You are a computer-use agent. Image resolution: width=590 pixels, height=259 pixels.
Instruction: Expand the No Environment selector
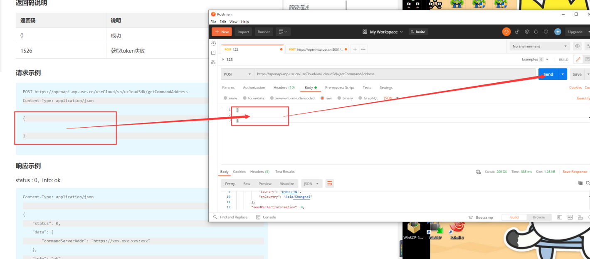[539, 46]
